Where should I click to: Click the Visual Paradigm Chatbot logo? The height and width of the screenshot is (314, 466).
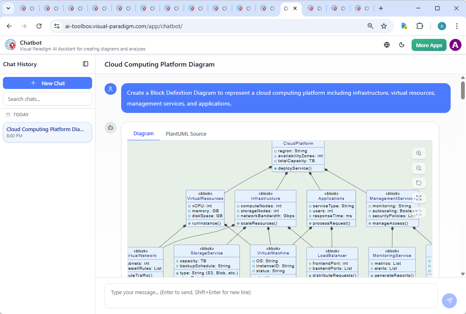pos(10,45)
